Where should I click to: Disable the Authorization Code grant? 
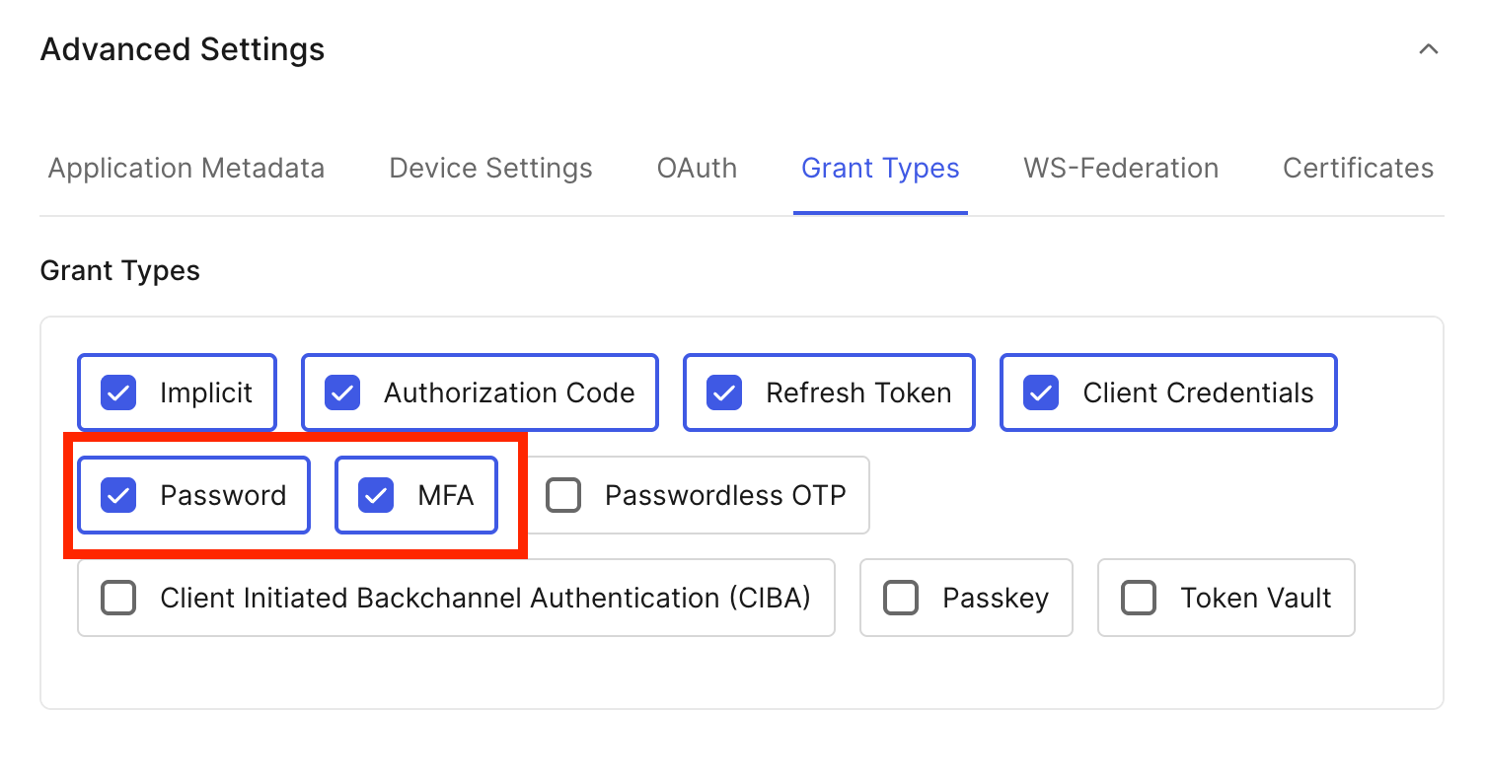(x=342, y=393)
